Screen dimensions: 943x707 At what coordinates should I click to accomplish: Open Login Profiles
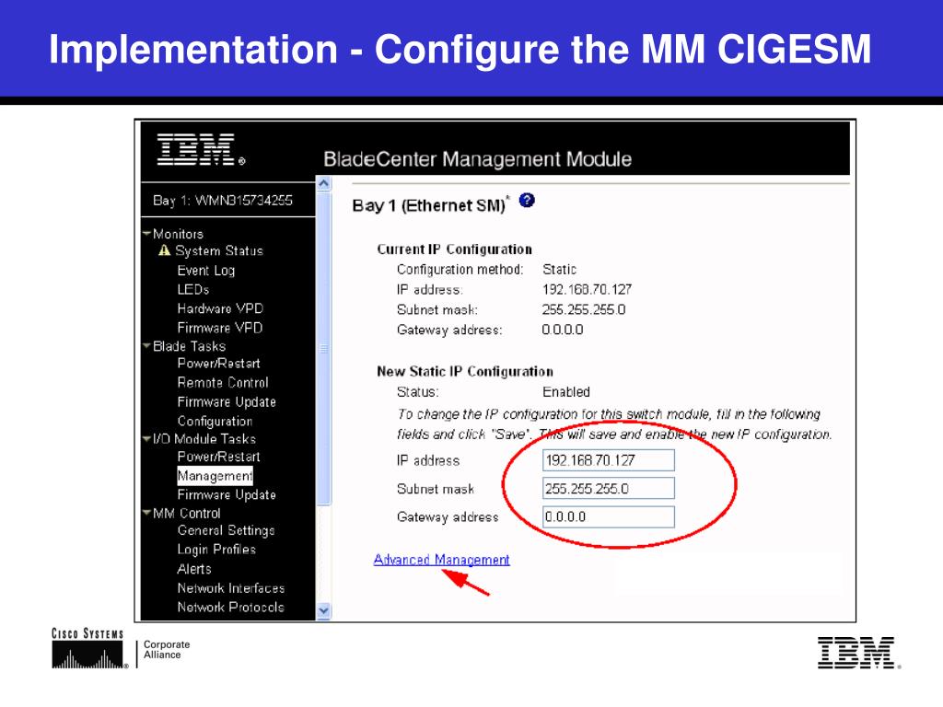click(216, 550)
